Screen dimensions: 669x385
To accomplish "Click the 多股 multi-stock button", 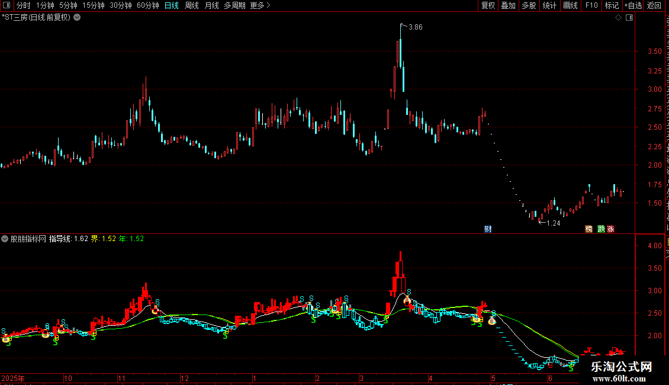I will click(529, 5).
